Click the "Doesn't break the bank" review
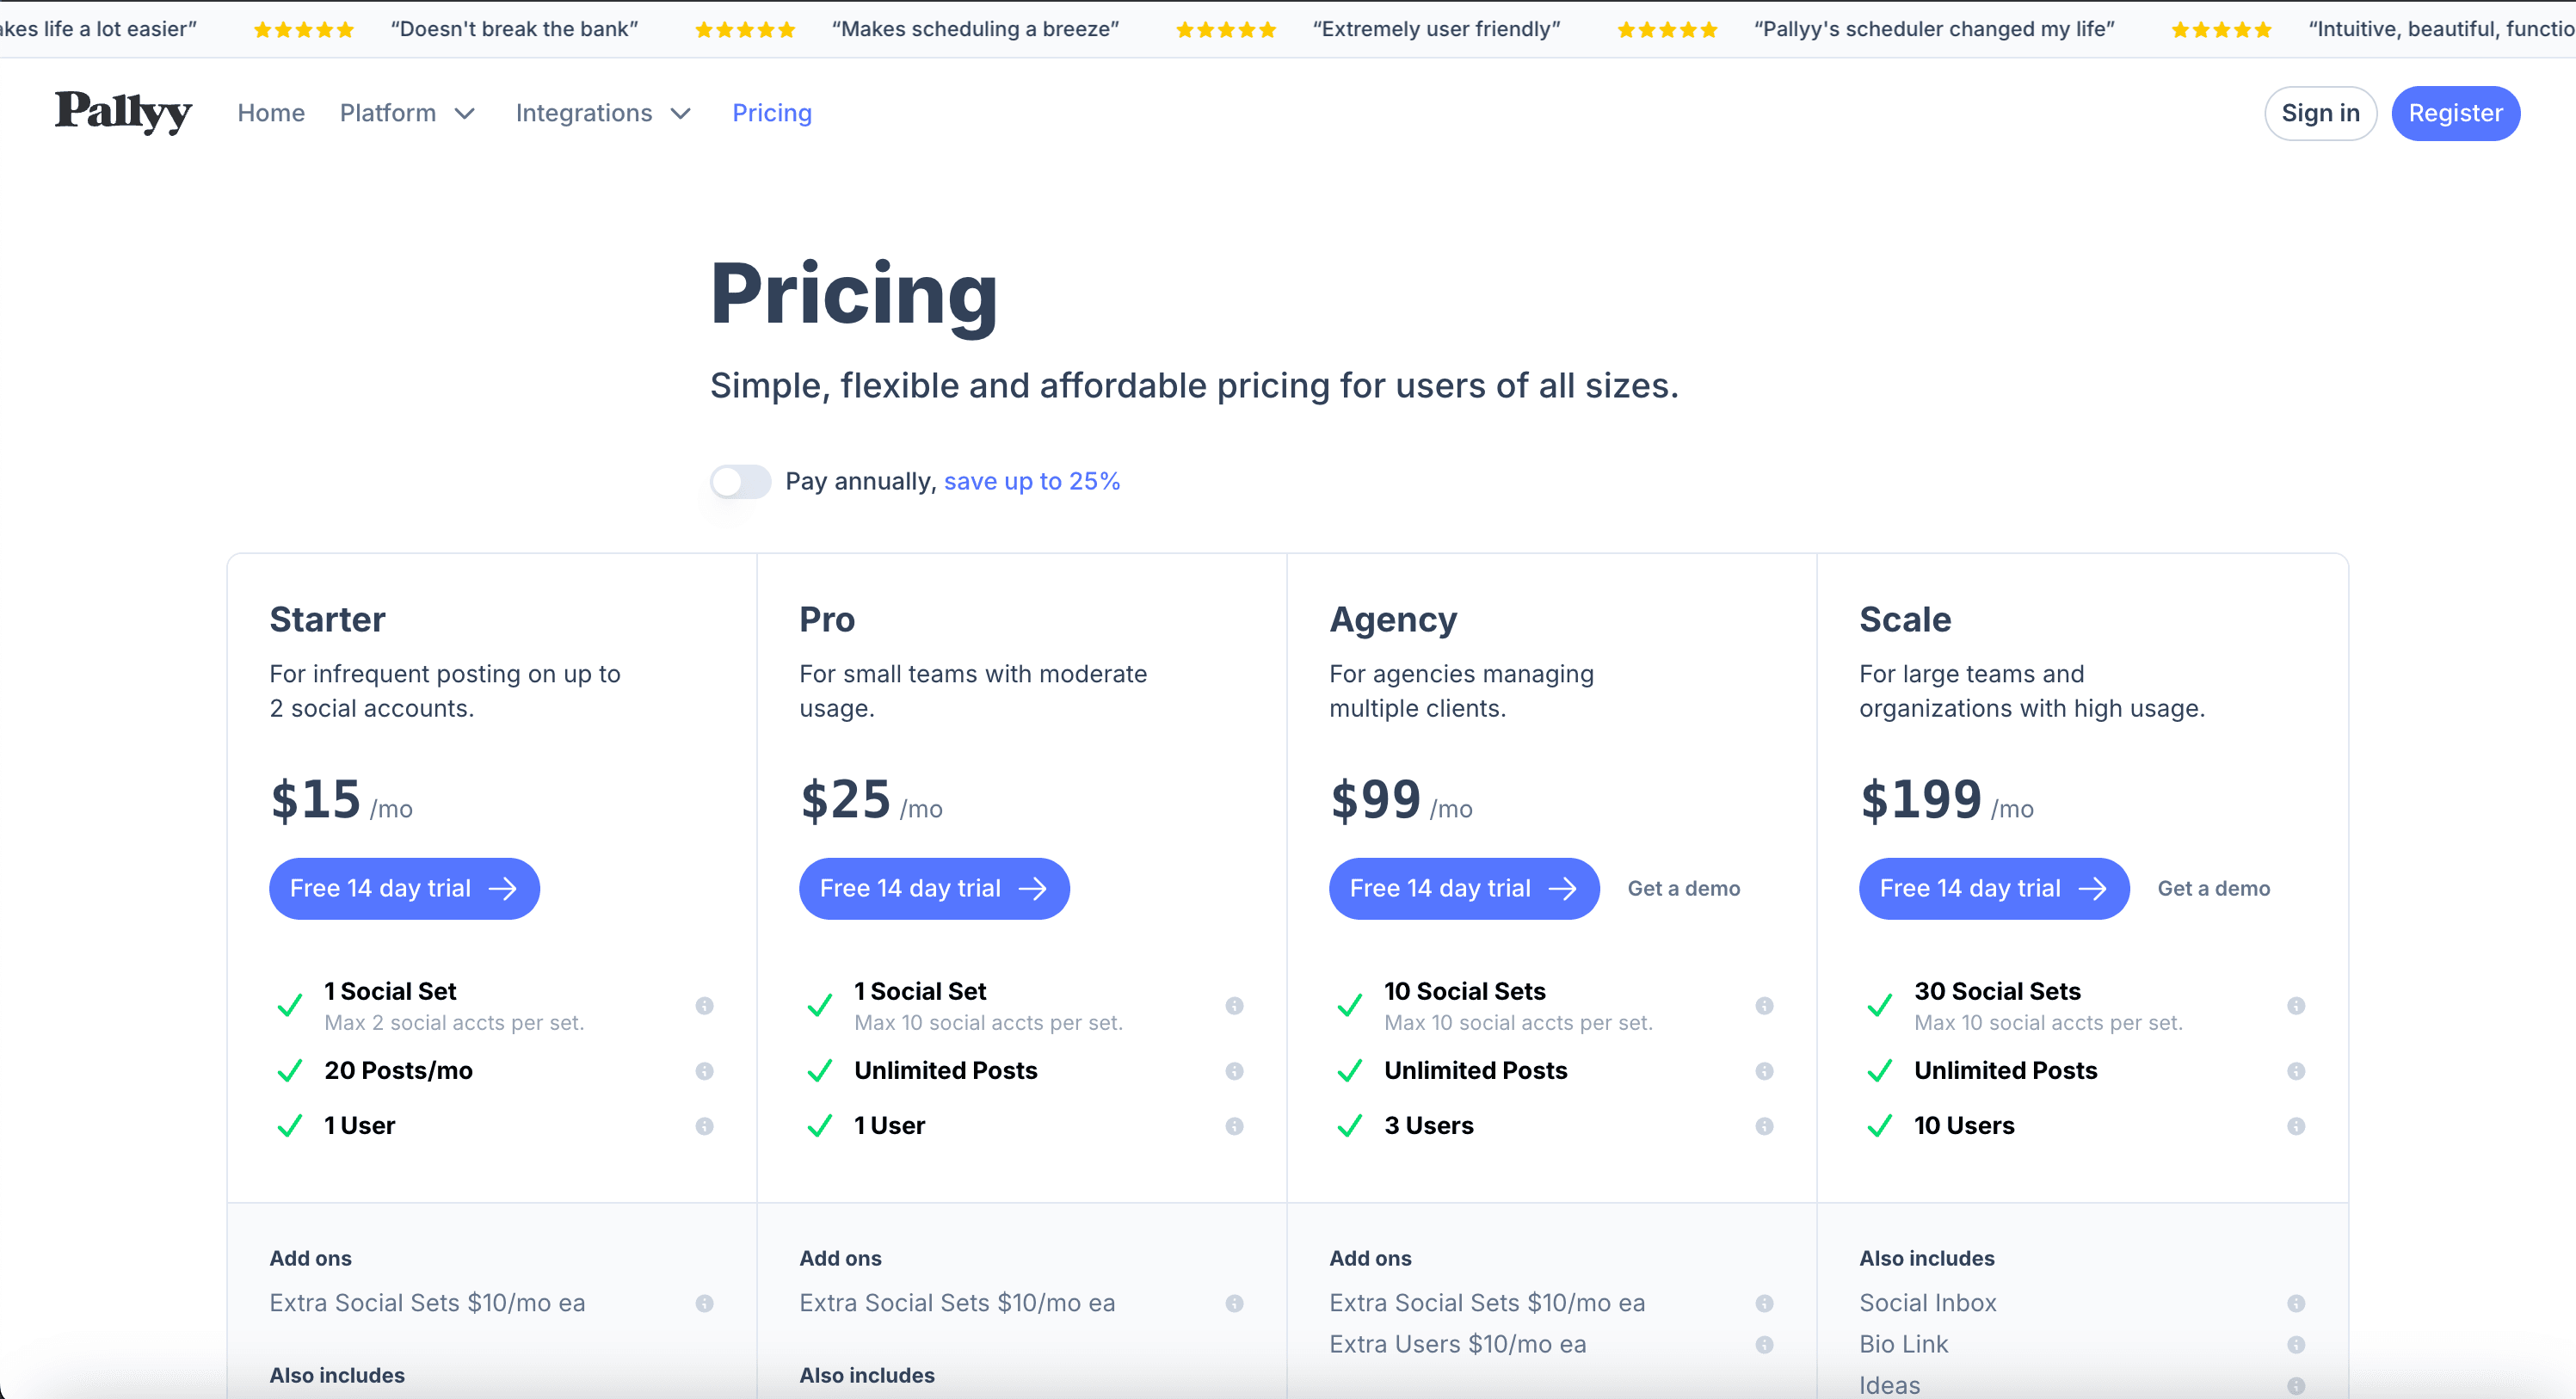Viewport: 2576px width, 1399px height. tap(514, 29)
